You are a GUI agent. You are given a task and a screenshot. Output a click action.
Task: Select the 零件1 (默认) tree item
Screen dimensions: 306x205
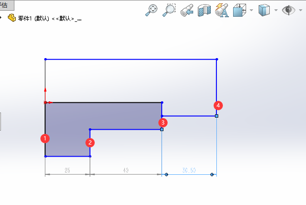(45, 19)
